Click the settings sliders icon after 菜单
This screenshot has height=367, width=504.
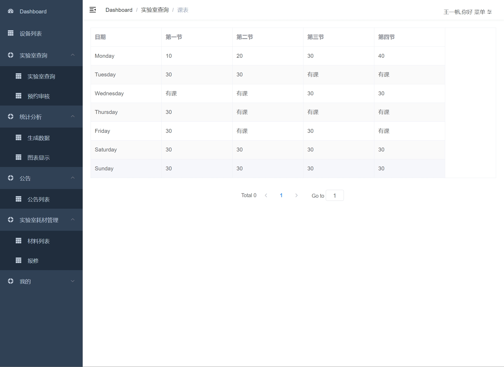point(490,12)
